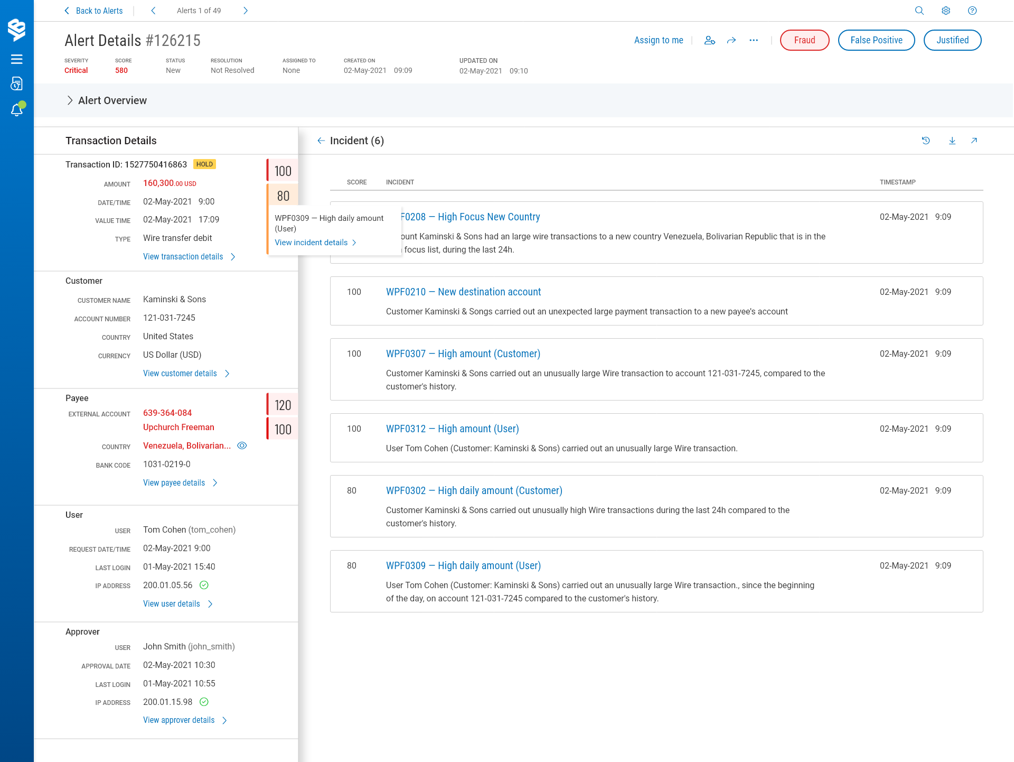This screenshot has height=762, width=1014.
Task: Click the help question mark icon
Action: coord(972,11)
